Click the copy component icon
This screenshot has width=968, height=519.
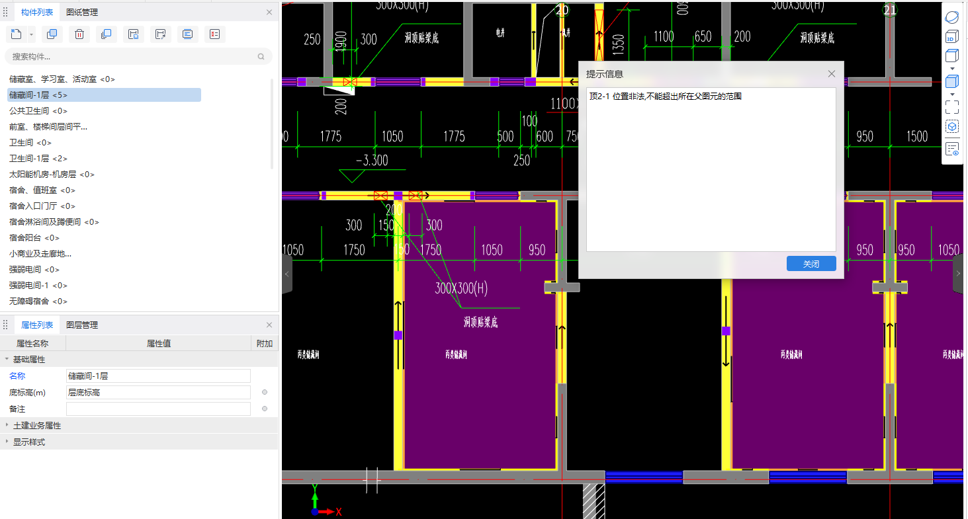(x=52, y=34)
